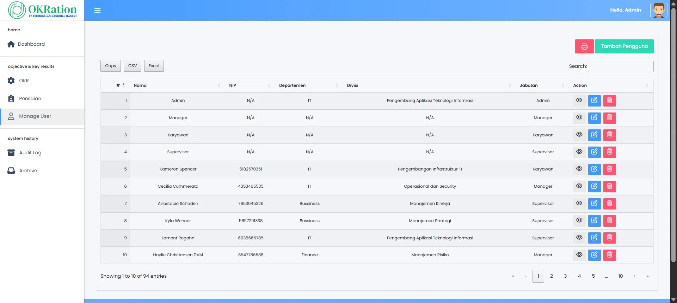Screen dimensions: 677x303
Task: Edit Haylie Christiansen DVM's record
Action: click(594, 255)
